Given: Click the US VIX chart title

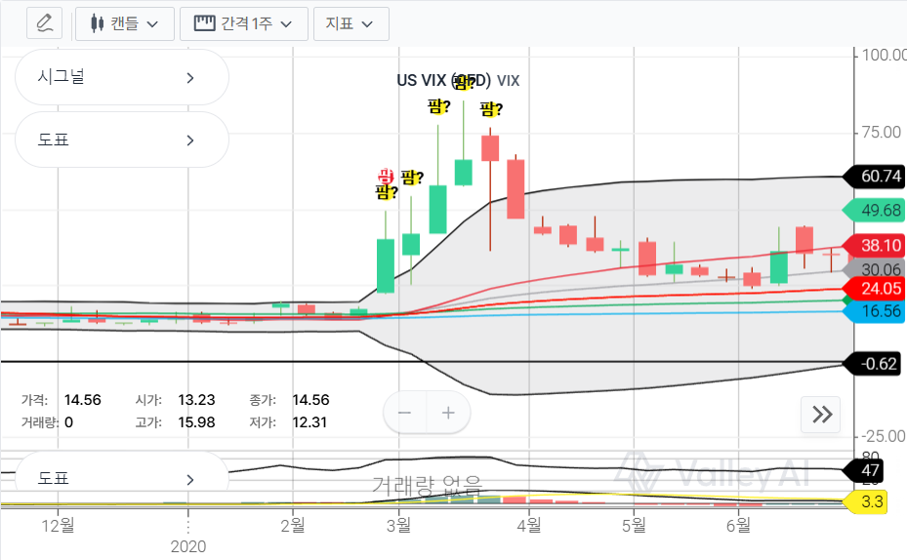Looking at the screenshot, I should tap(442, 81).
